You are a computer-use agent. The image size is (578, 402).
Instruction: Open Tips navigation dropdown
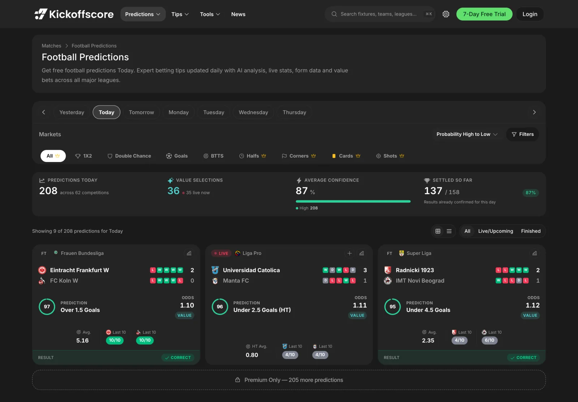pos(180,14)
